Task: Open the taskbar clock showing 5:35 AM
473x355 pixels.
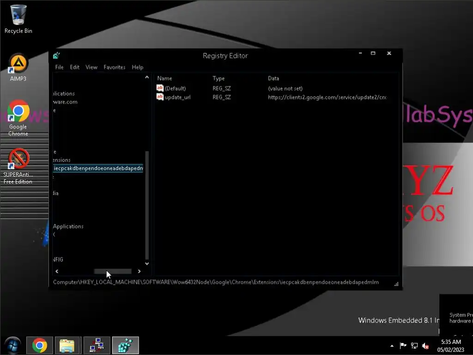Action: click(x=451, y=346)
